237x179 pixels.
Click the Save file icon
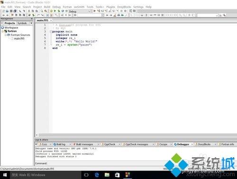pos(11,11)
